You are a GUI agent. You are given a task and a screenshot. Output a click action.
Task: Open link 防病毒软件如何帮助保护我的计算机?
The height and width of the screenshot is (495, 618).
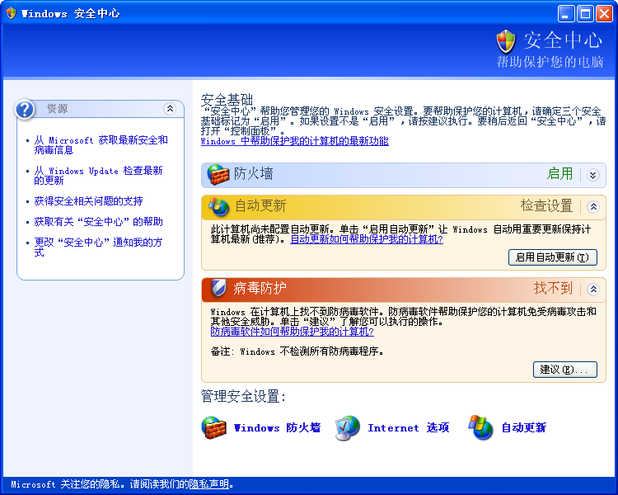click(292, 332)
